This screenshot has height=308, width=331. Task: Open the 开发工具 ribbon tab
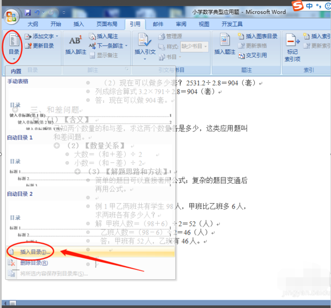(232, 24)
